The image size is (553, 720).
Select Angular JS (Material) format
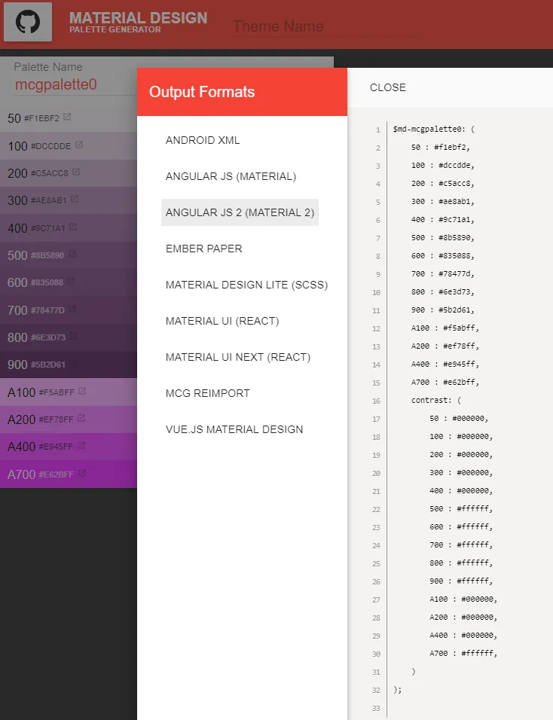coord(231,176)
